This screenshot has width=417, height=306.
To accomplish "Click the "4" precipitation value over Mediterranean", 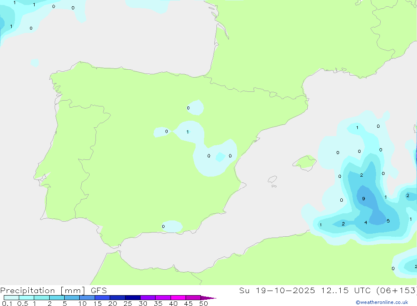I will (x=366, y=223).
